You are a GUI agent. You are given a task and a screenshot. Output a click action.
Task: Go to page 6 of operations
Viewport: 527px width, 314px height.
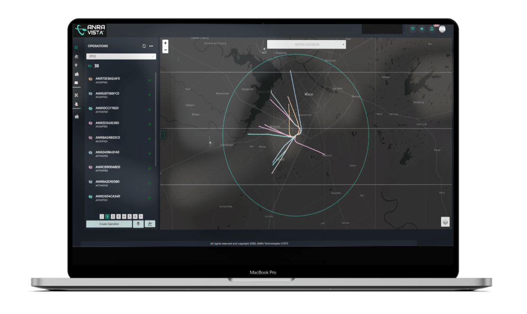pyautogui.click(x=135, y=216)
